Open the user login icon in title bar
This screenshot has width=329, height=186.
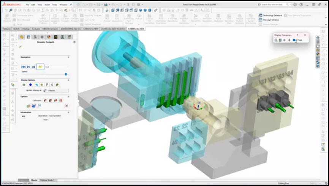click(295, 5)
